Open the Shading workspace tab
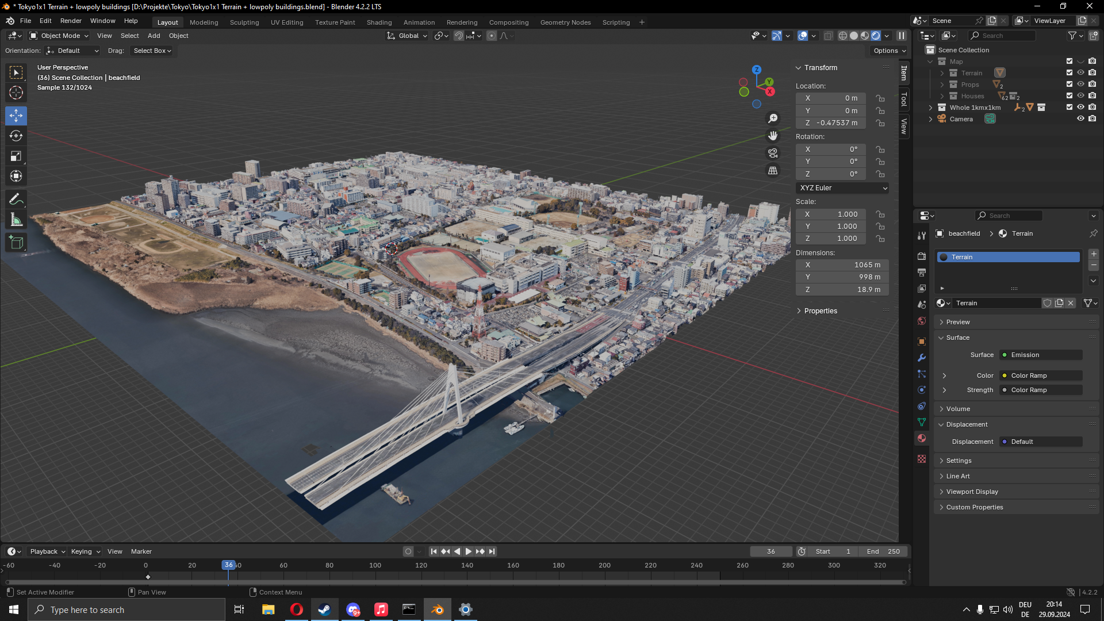The image size is (1104, 621). coord(379,22)
